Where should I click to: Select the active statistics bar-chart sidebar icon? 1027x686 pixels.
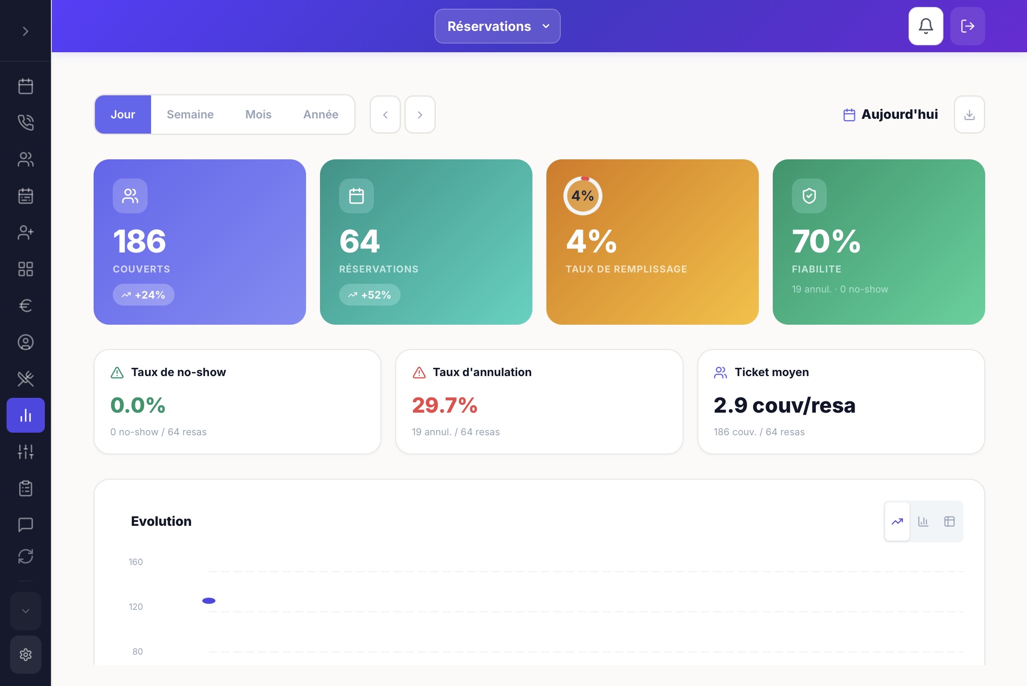tap(25, 415)
